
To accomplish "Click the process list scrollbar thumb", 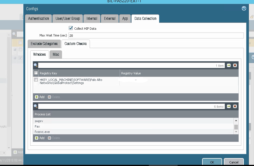I will [x=236, y=127].
